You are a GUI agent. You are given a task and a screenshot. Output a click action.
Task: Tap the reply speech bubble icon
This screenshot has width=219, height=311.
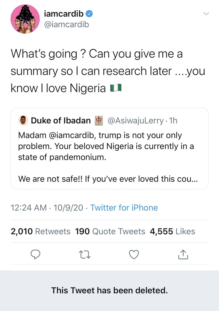(36, 254)
